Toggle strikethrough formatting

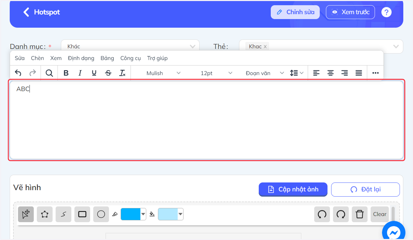point(108,73)
